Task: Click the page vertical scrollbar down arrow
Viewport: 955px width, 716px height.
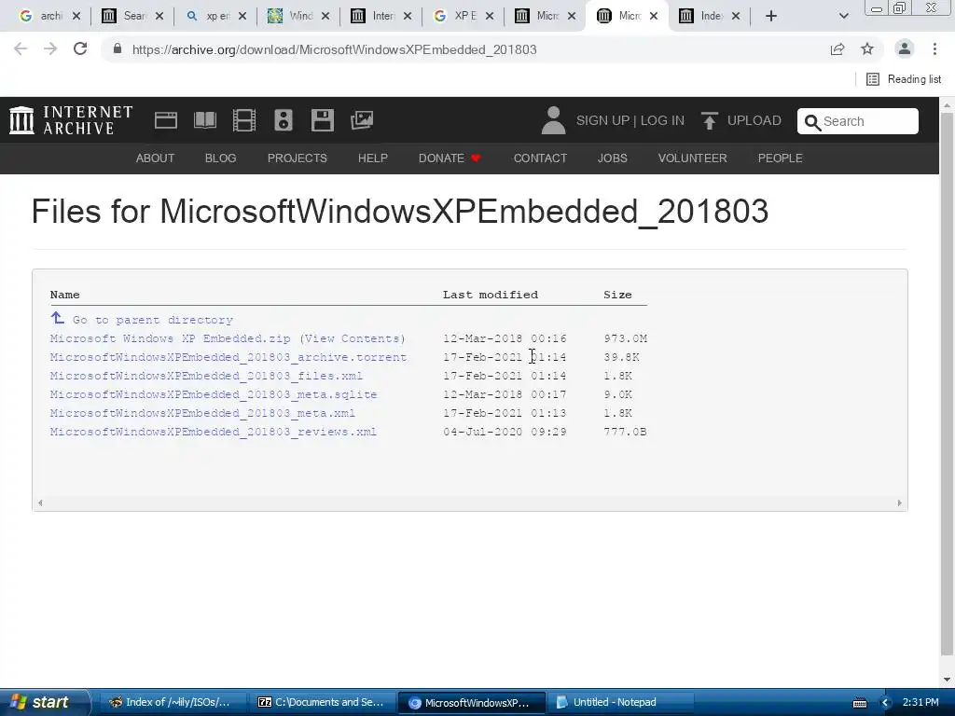Action: click(x=948, y=680)
